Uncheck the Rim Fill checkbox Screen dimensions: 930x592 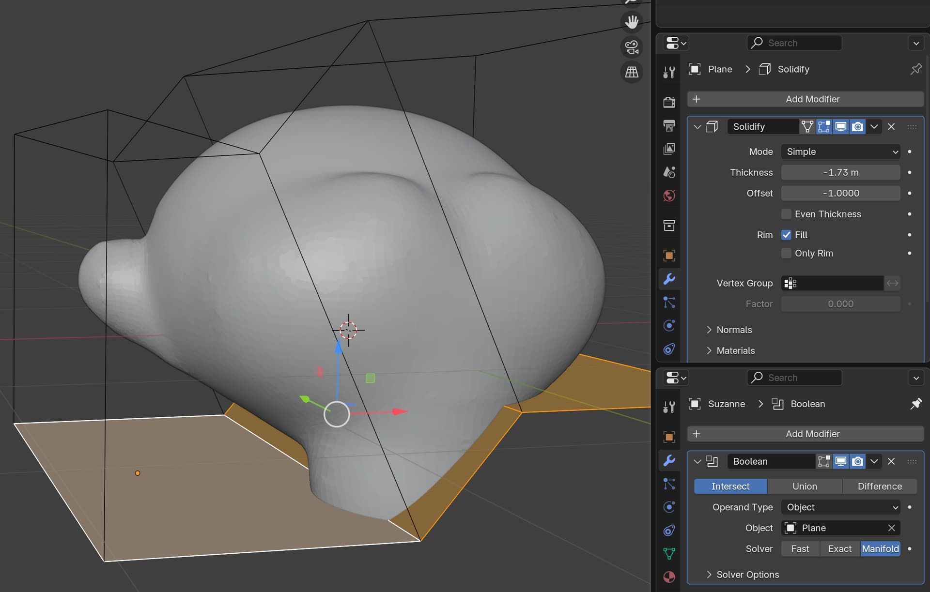click(x=786, y=235)
